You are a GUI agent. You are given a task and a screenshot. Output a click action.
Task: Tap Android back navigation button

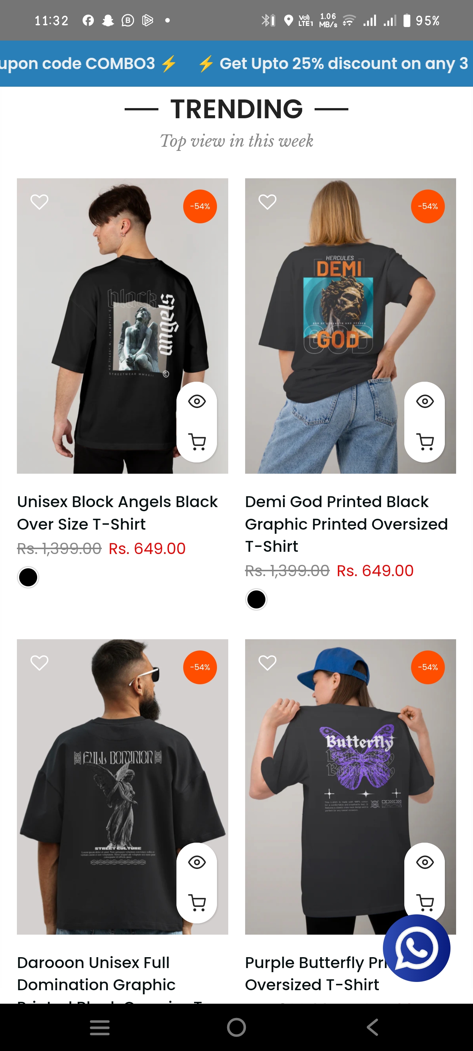point(372,1027)
